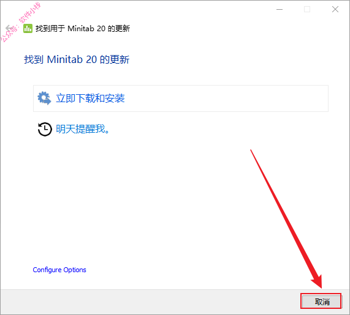The width and height of the screenshot is (350, 315).
Task: Select 立即下载和安装 option text
Action: click(x=90, y=98)
